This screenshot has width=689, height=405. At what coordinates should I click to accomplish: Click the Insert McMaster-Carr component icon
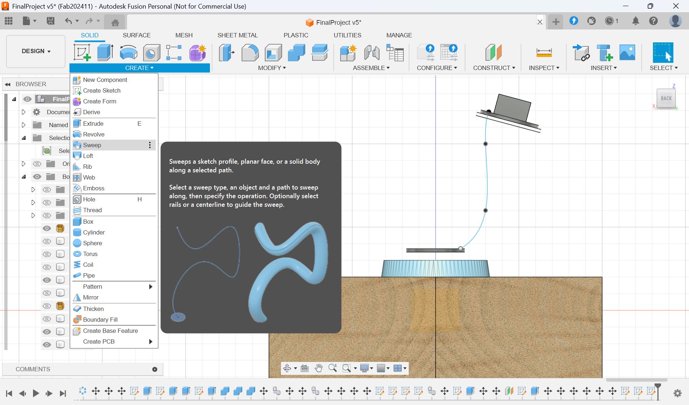604,52
